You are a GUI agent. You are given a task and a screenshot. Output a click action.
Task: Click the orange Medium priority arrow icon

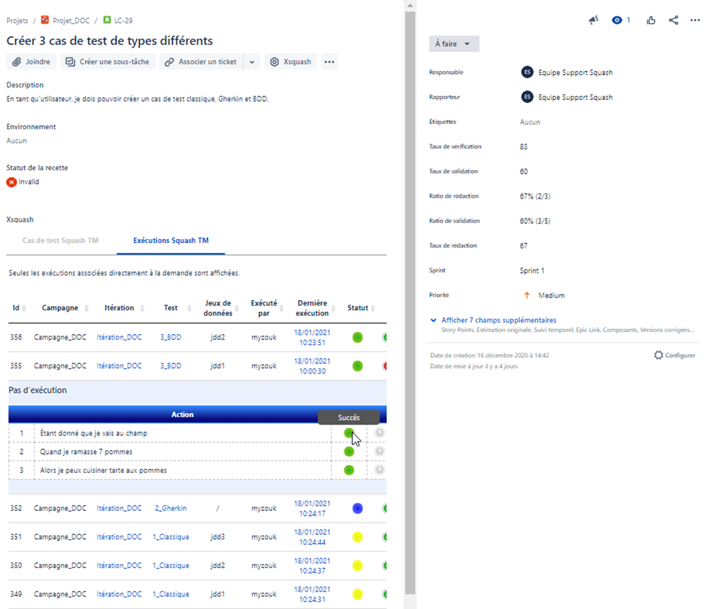pos(527,295)
